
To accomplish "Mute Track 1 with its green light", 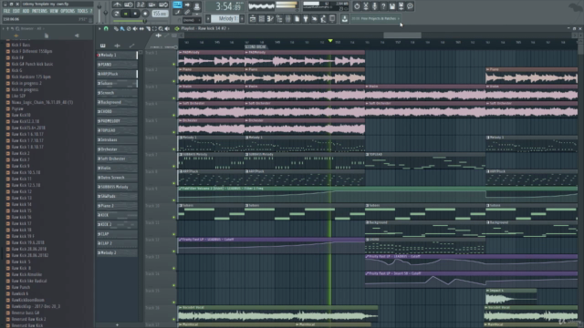I will coord(173,65).
